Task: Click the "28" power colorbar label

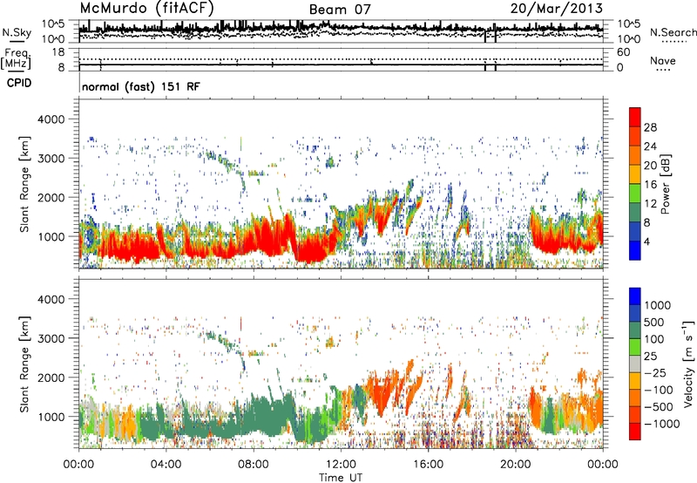Action: click(650, 127)
